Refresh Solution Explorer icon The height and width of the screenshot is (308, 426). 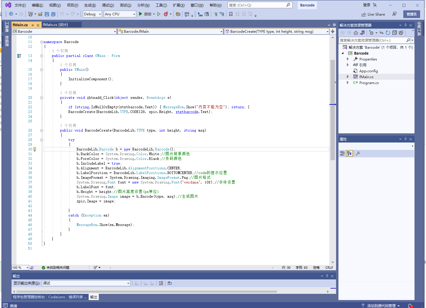point(388,33)
